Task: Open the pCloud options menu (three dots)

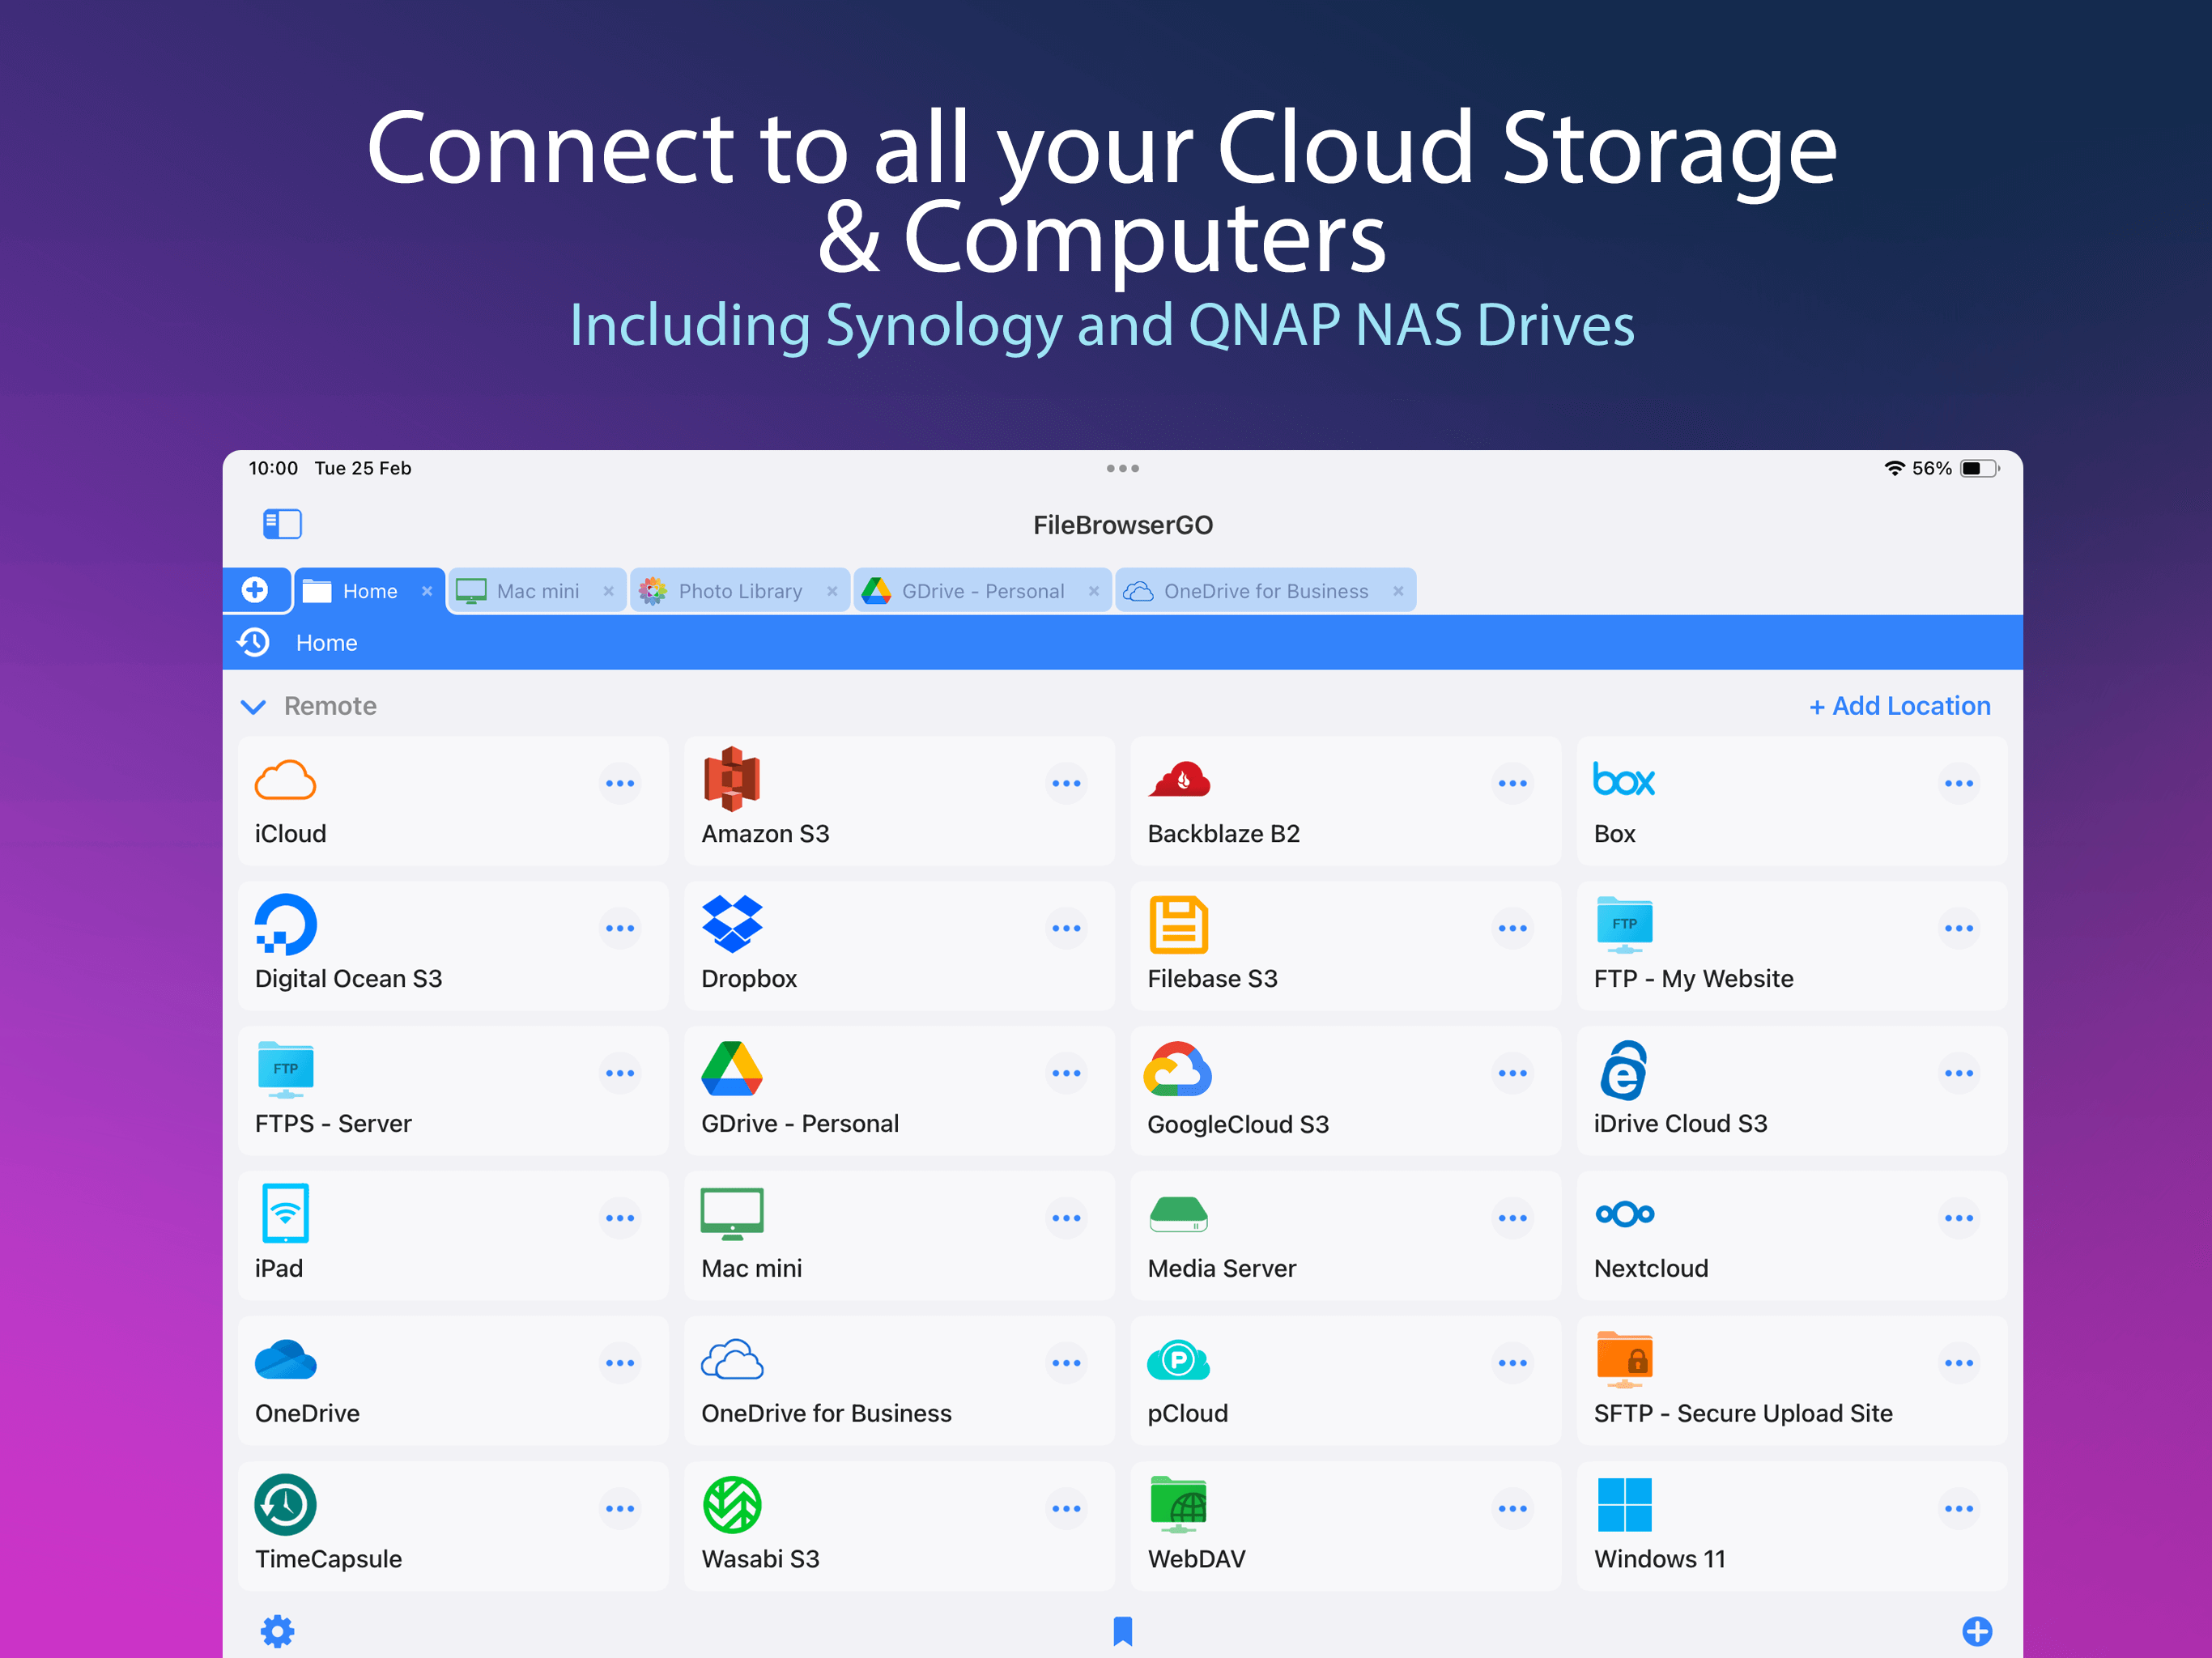Action: [x=1512, y=1363]
